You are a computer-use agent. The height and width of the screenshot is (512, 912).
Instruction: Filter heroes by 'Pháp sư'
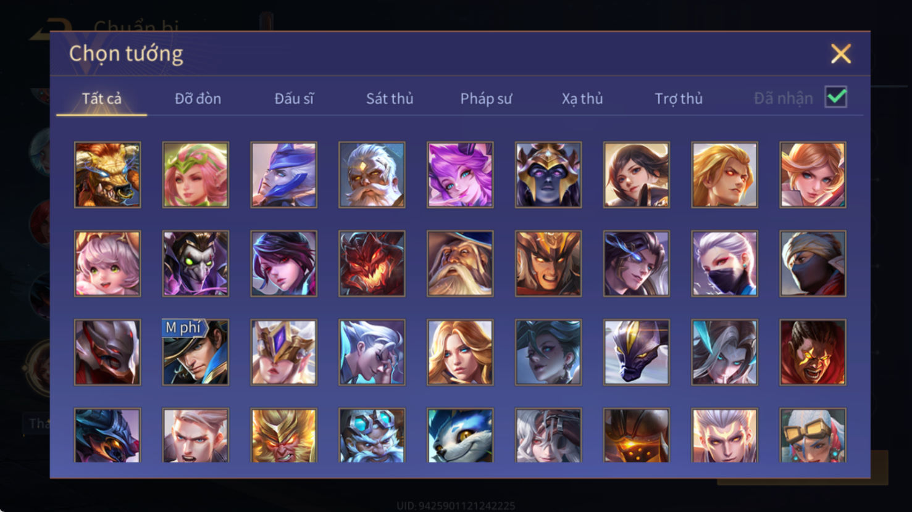pos(486,99)
